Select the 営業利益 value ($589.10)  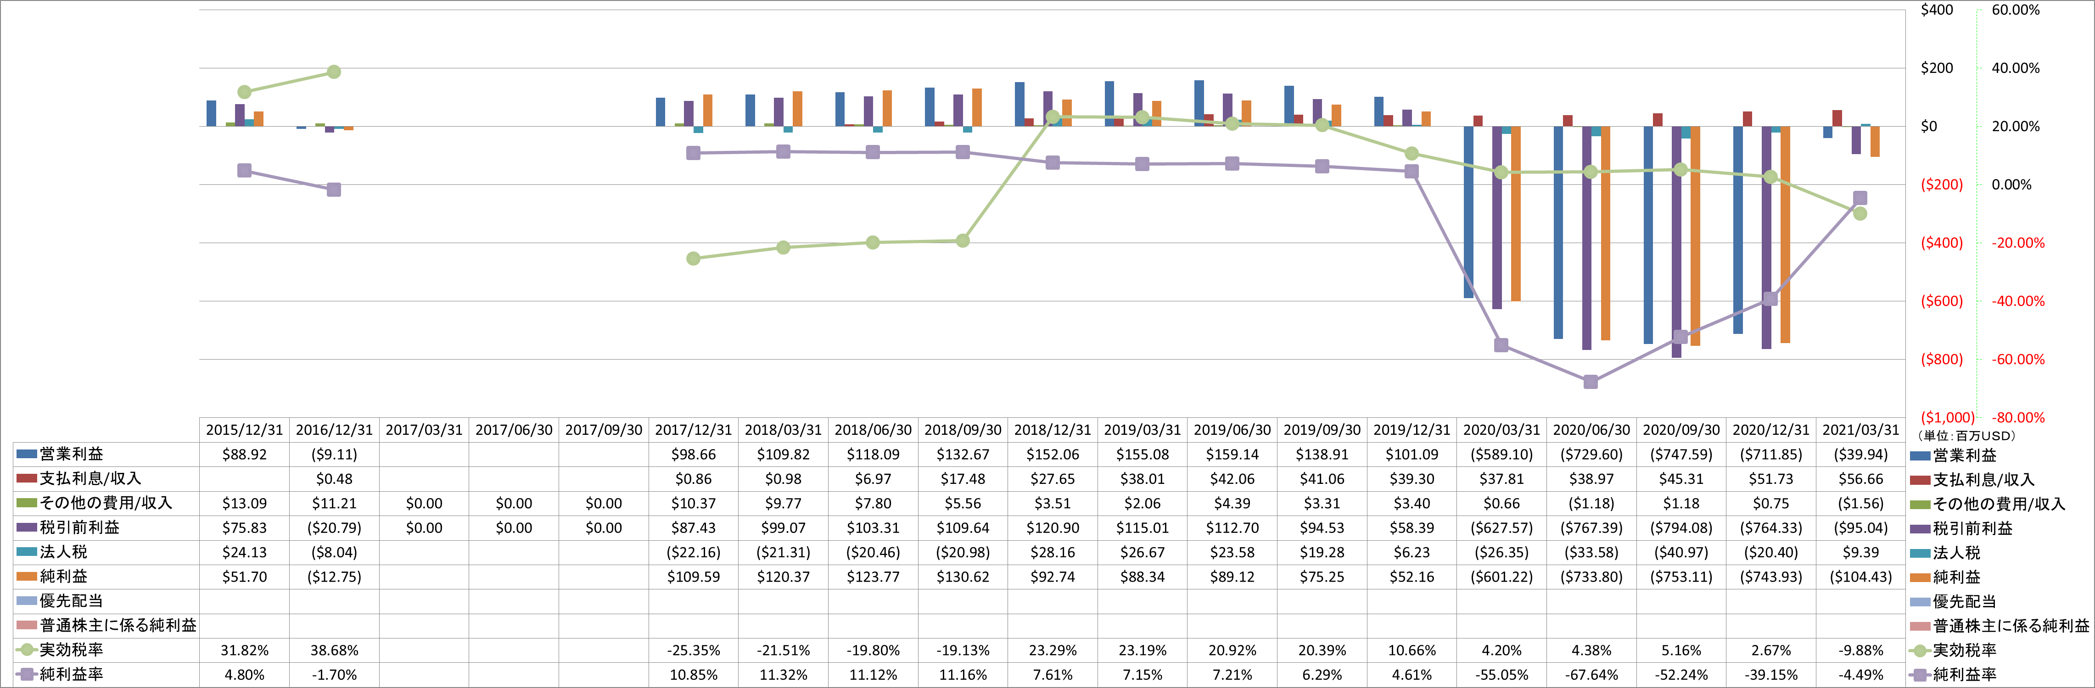1501,455
